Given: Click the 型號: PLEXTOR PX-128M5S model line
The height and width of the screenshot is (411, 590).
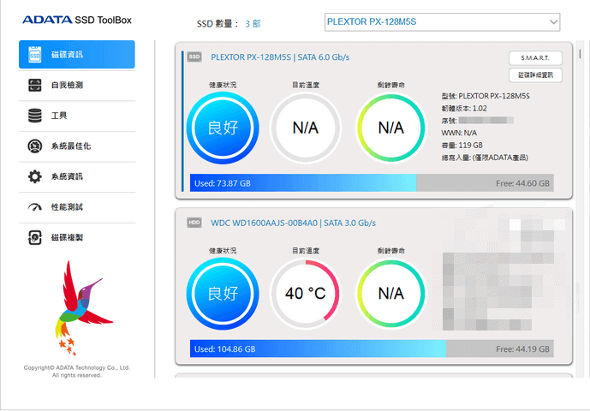Looking at the screenshot, I should (x=486, y=96).
